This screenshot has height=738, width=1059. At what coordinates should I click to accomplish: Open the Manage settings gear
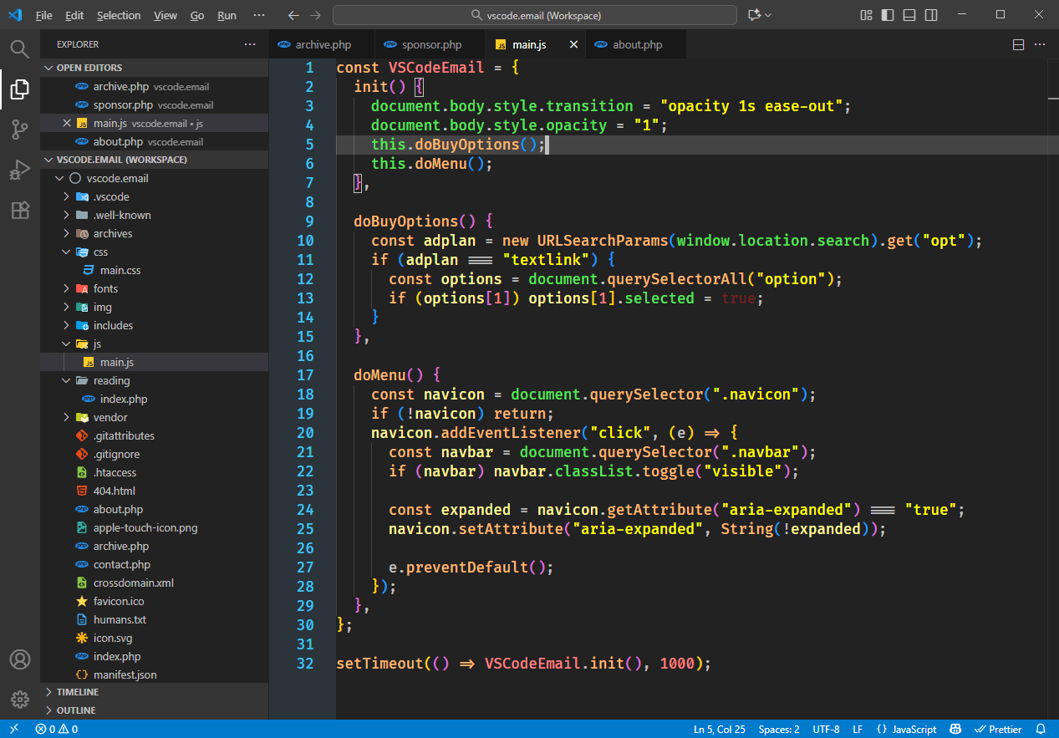19,700
